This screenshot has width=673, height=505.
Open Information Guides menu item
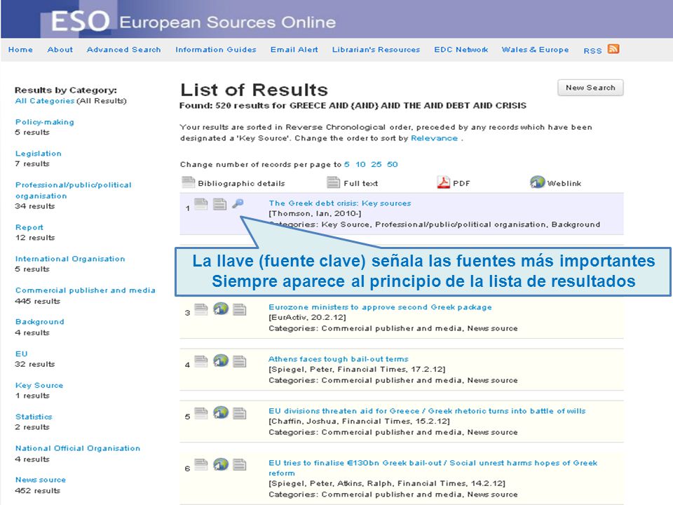(216, 50)
